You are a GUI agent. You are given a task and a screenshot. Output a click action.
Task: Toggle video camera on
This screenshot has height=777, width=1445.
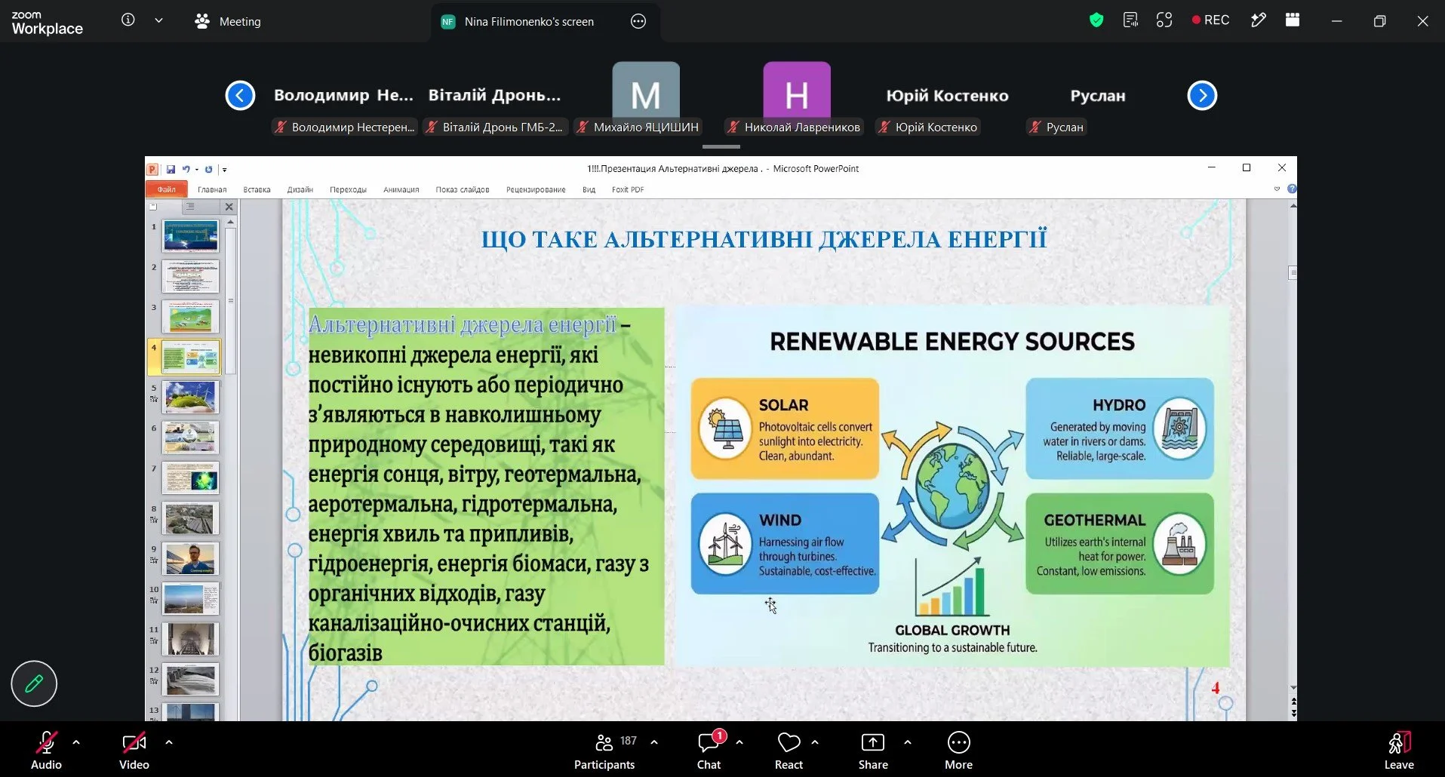point(134,750)
